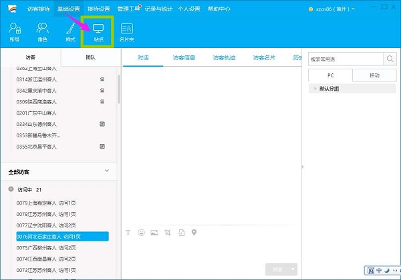Open the 个人设置 menu

coord(188,9)
